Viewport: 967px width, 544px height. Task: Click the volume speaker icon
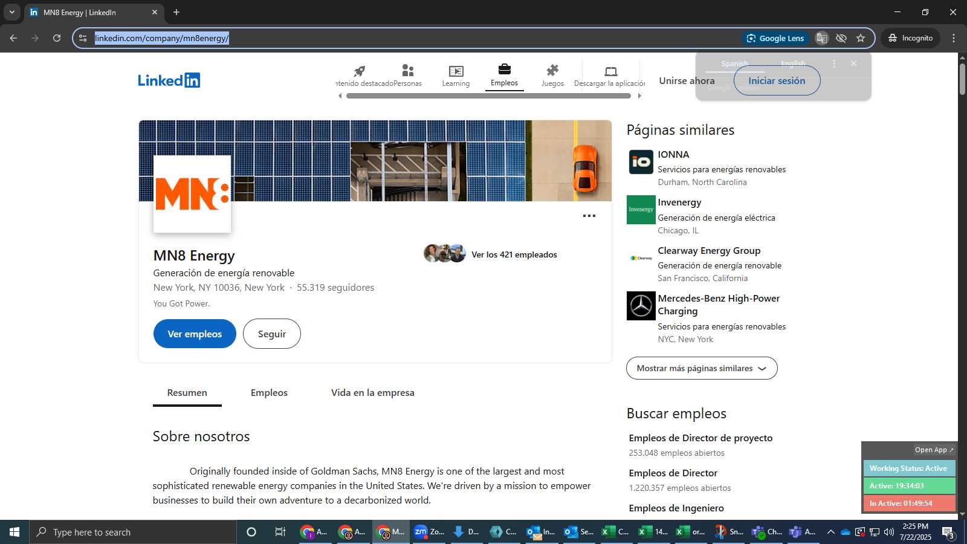(x=889, y=532)
